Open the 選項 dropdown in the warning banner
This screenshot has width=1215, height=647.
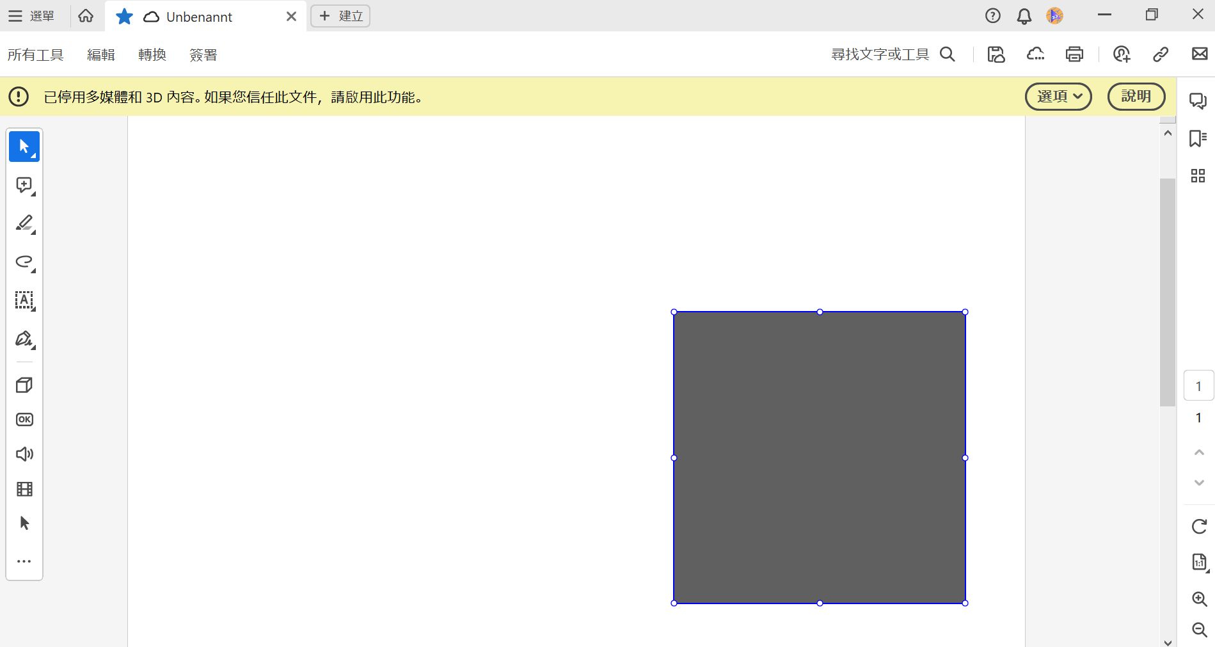1058,96
